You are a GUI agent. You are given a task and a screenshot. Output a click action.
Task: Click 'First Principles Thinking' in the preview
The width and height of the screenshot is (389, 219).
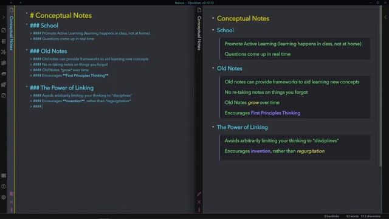pos(275,113)
